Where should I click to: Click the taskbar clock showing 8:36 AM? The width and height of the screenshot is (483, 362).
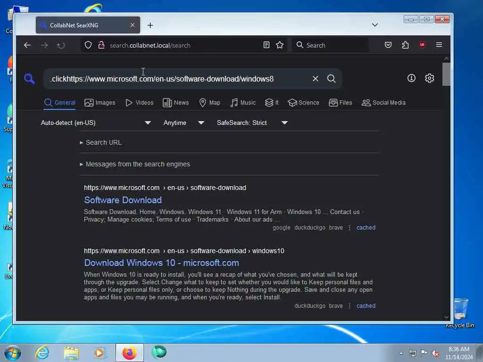click(x=459, y=353)
